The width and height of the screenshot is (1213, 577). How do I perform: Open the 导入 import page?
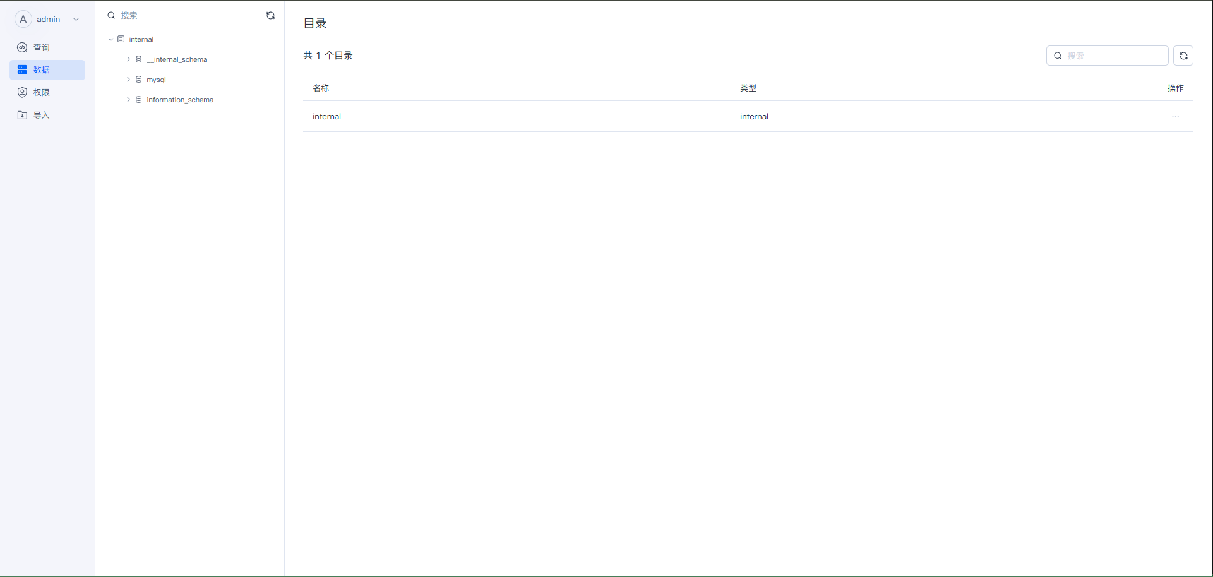[x=42, y=116]
